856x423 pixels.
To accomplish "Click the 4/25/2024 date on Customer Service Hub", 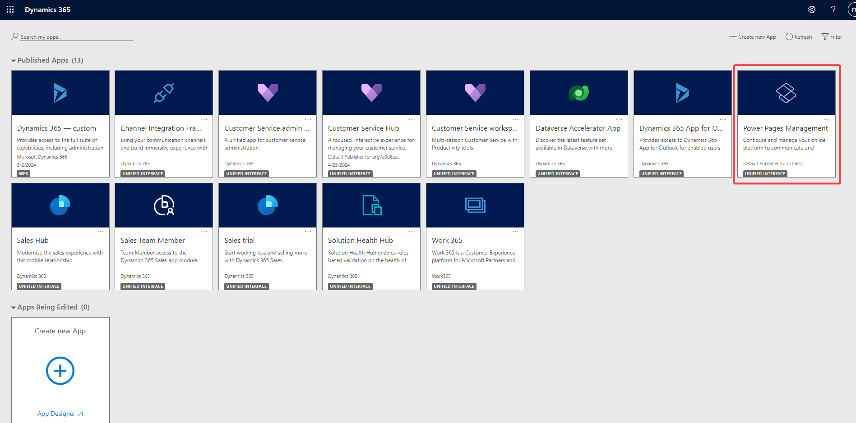I will 339,165.
